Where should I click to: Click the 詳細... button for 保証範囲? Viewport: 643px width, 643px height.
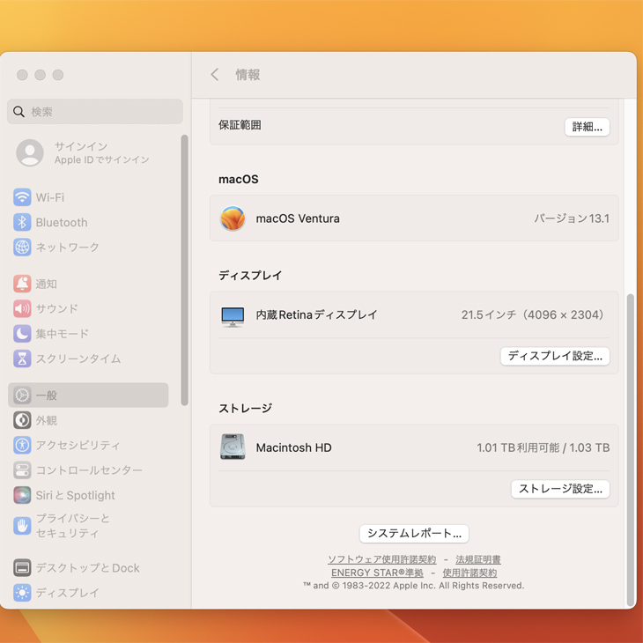[587, 127]
